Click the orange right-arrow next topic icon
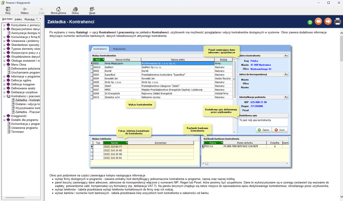 click(328, 21)
